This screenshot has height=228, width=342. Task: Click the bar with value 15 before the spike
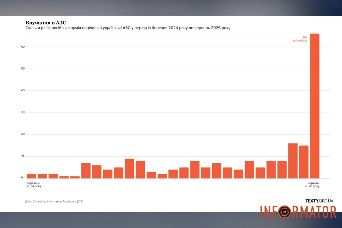click(x=304, y=162)
